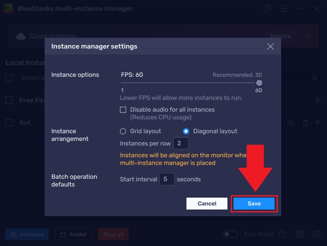Click the reorder handle on Free Fire row
The width and height of the screenshot is (327, 246).
click(x=318, y=100)
